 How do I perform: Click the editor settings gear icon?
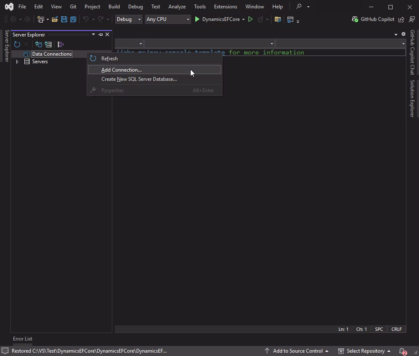403,34
